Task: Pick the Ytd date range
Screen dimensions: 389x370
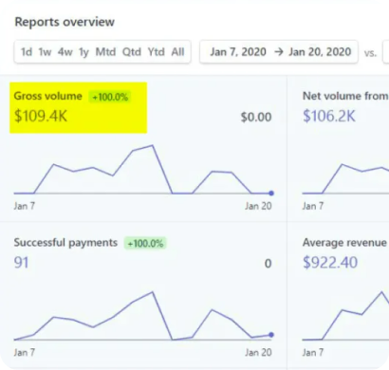Action: point(157,52)
